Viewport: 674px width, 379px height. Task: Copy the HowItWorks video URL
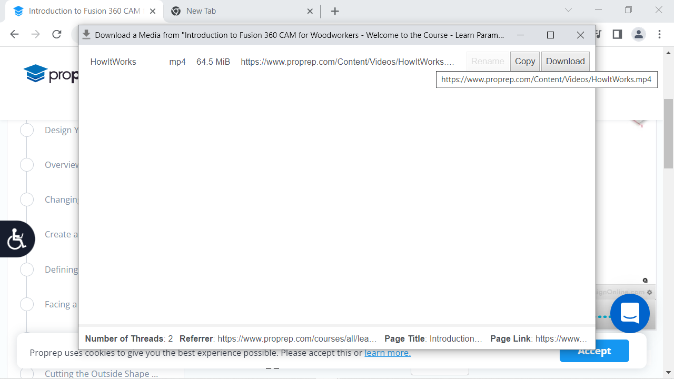(525, 62)
